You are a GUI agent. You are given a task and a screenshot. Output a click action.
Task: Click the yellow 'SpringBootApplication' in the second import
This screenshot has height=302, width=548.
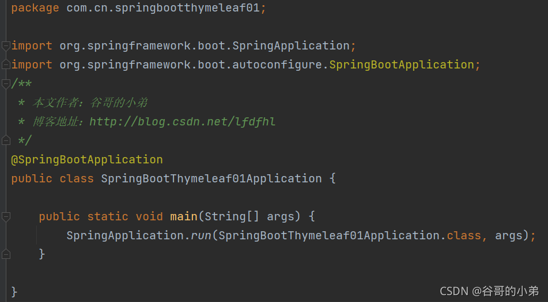tap(402, 64)
